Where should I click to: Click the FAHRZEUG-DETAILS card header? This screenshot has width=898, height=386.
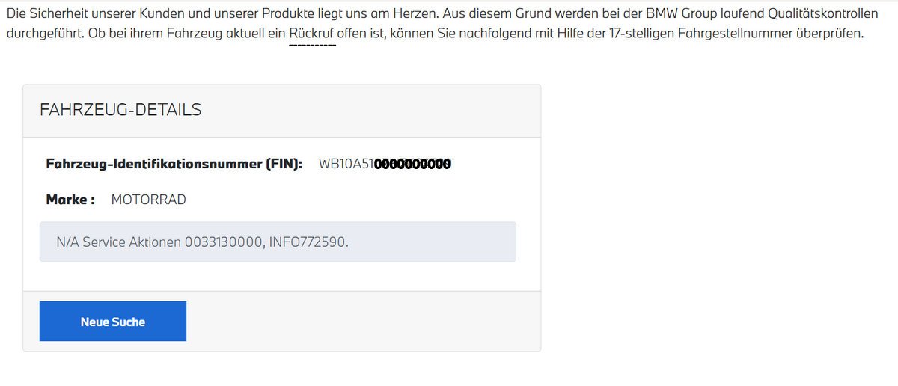pos(281,111)
